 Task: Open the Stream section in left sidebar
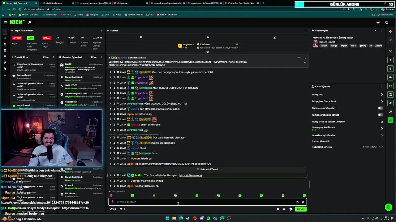click(x=5, y=32)
